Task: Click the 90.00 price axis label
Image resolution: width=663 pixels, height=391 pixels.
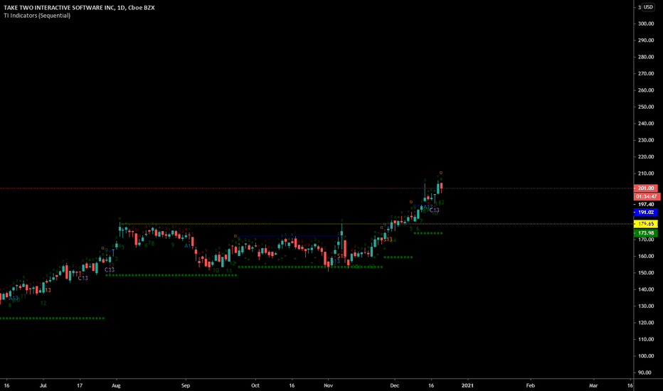Action: (x=645, y=373)
